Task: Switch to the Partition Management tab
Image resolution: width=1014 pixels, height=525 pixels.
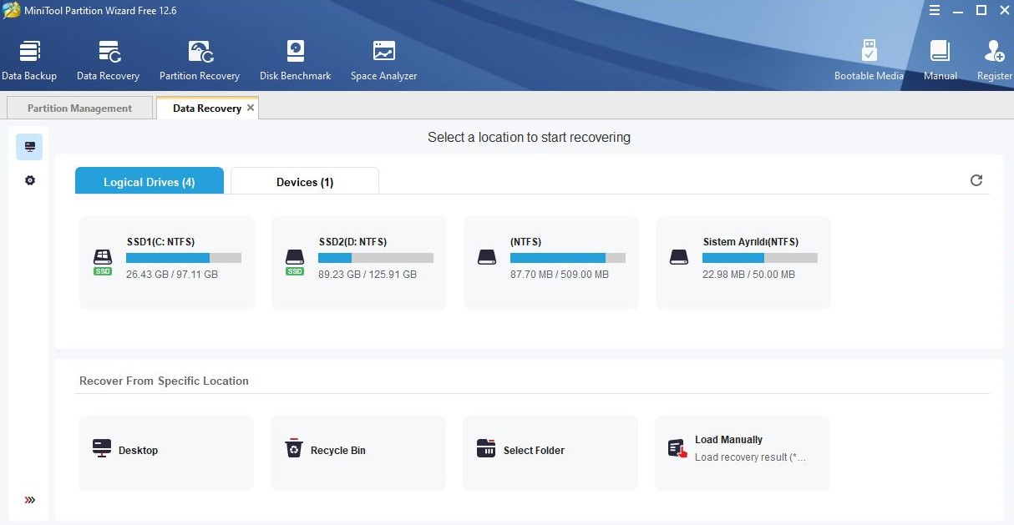Action: pos(79,108)
